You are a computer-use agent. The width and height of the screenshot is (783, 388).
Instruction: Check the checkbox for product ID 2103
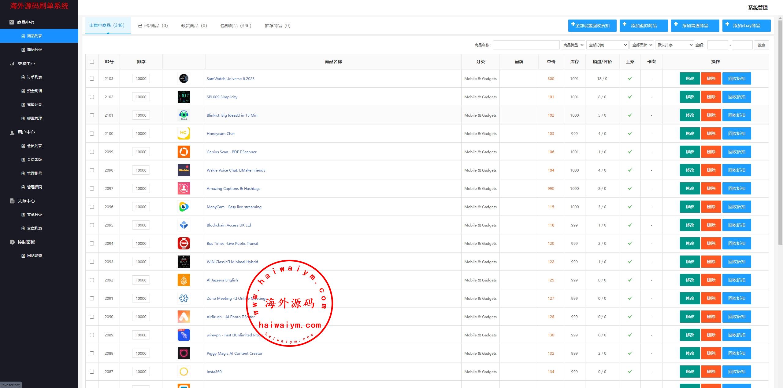[x=92, y=78]
